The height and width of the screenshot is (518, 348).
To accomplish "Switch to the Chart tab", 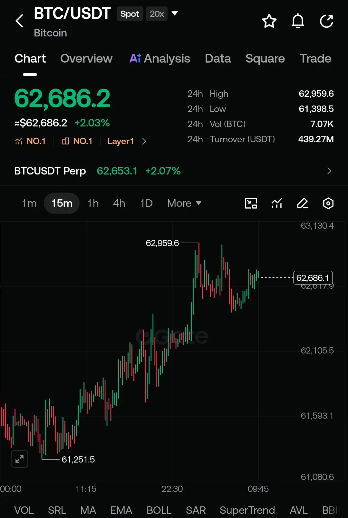I will 30,58.
